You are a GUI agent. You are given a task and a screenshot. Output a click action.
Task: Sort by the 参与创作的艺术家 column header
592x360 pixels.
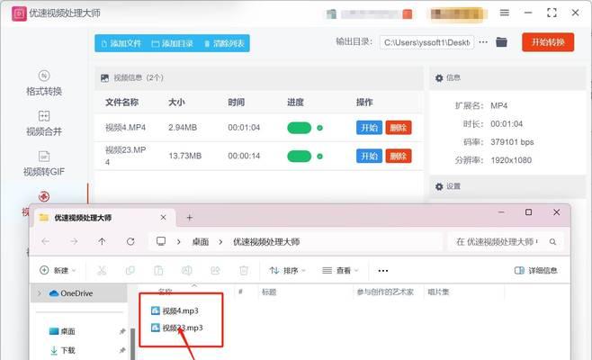point(385,292)
